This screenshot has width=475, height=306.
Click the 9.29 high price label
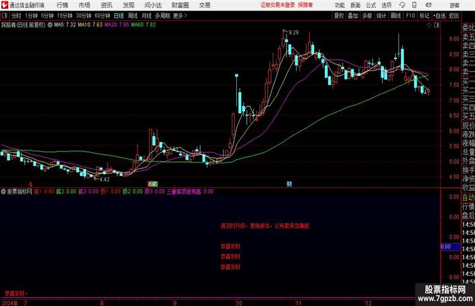(x=293, y=33)
